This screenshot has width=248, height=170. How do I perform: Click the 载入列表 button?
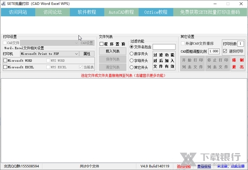point(112,51)
